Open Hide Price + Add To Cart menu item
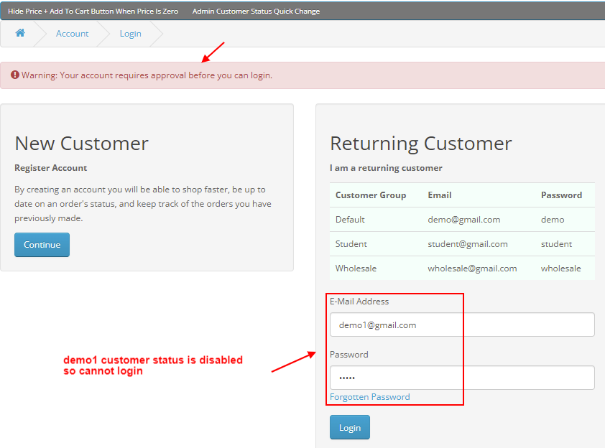The height and width of the screenshot is (448, 605). tap(93, 11)
